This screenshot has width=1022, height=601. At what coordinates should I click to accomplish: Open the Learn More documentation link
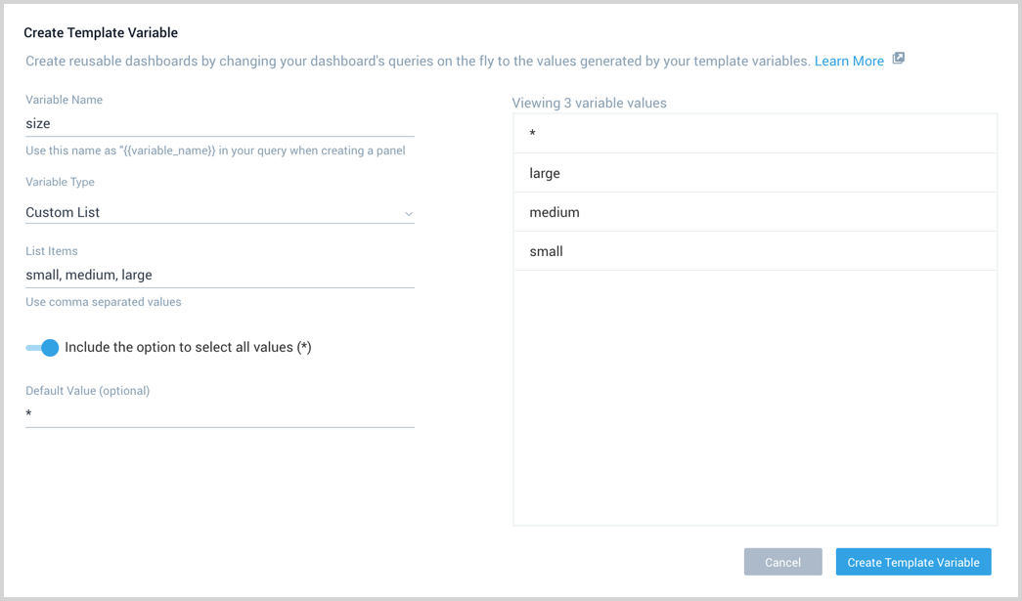coord(849,60)
